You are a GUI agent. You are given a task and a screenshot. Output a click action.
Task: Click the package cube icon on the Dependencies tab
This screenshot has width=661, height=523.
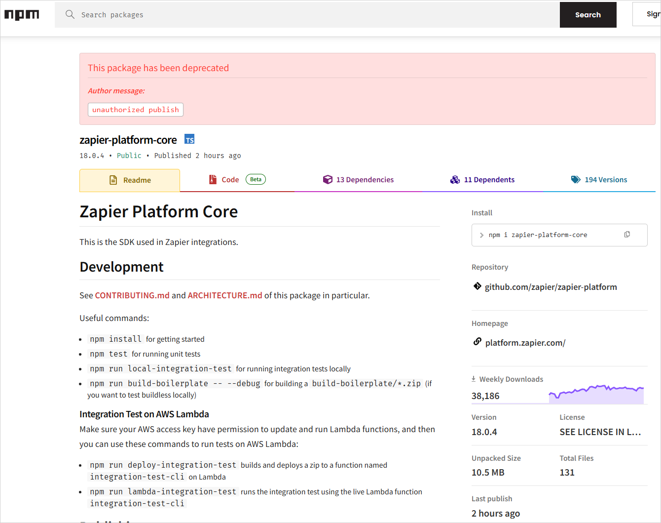(328, 179)
